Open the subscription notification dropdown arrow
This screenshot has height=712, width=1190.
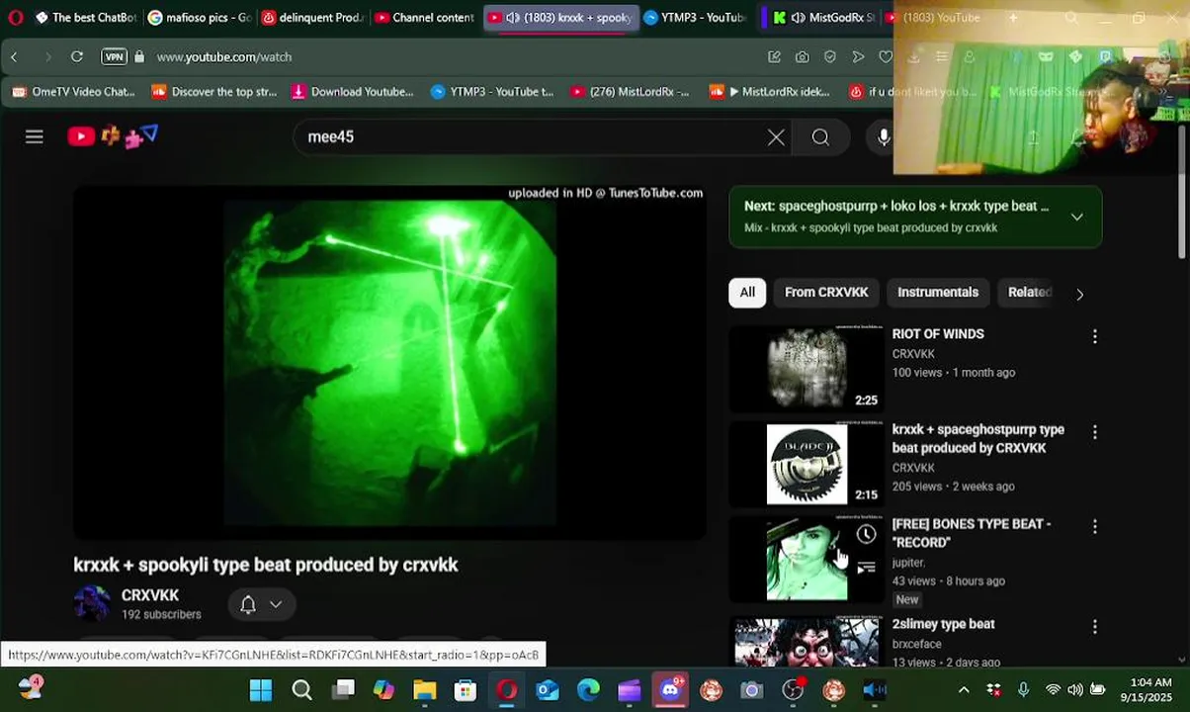click(x=276, y=604)
